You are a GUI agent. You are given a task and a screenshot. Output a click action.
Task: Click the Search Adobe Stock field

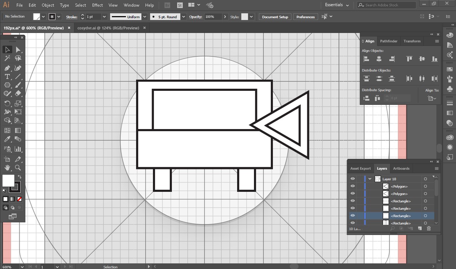click(387, 5)
